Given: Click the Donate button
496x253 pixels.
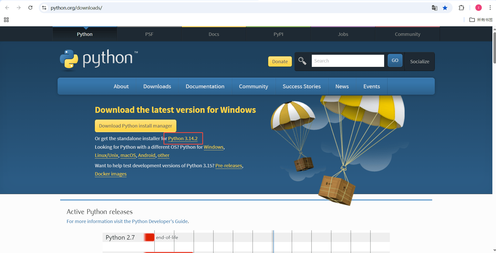Looking at the screenshot, I should pos(280,61).
